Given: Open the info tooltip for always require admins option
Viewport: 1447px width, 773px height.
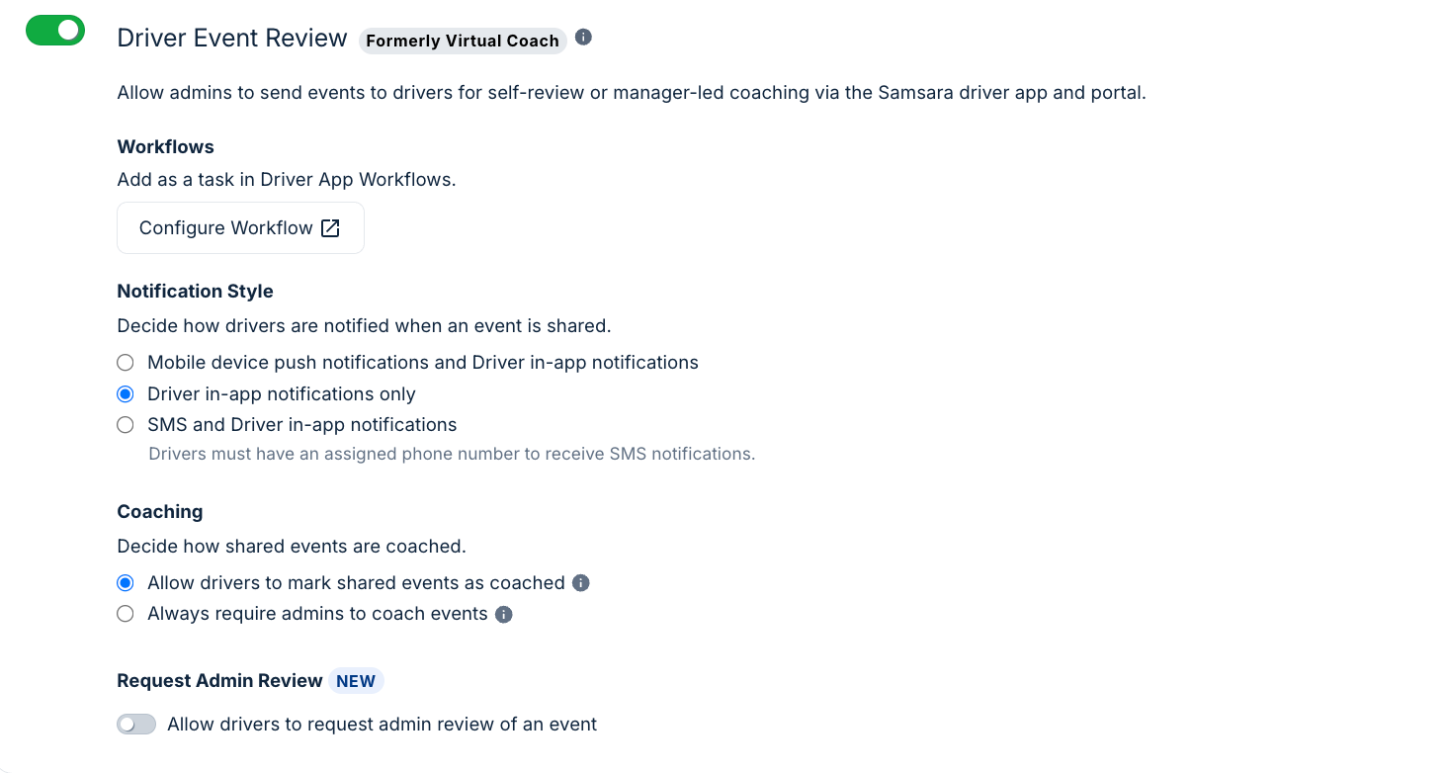Looking at the screenshot, I should point(503,614).
